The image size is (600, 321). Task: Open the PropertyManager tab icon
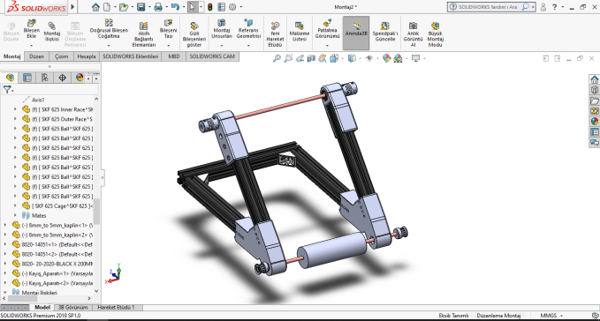[27, 78]
